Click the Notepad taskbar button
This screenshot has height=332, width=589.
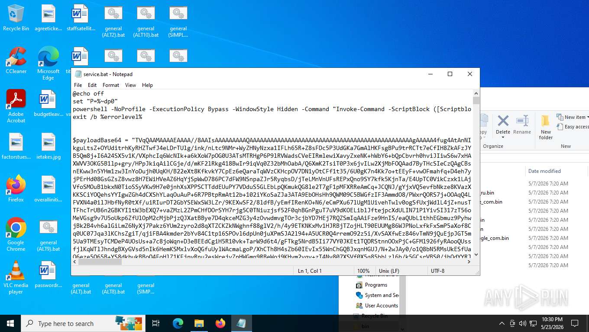[241, 323]
